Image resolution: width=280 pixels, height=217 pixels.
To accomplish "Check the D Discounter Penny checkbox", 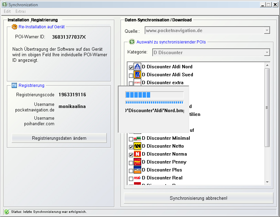I will point(131,163).
